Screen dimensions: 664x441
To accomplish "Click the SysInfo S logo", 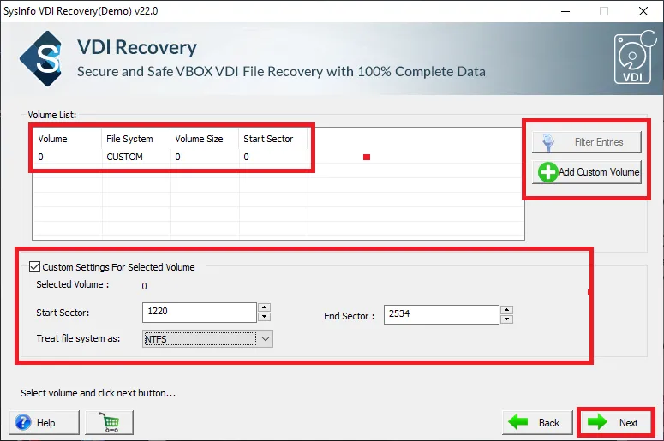I will (41, 58).
